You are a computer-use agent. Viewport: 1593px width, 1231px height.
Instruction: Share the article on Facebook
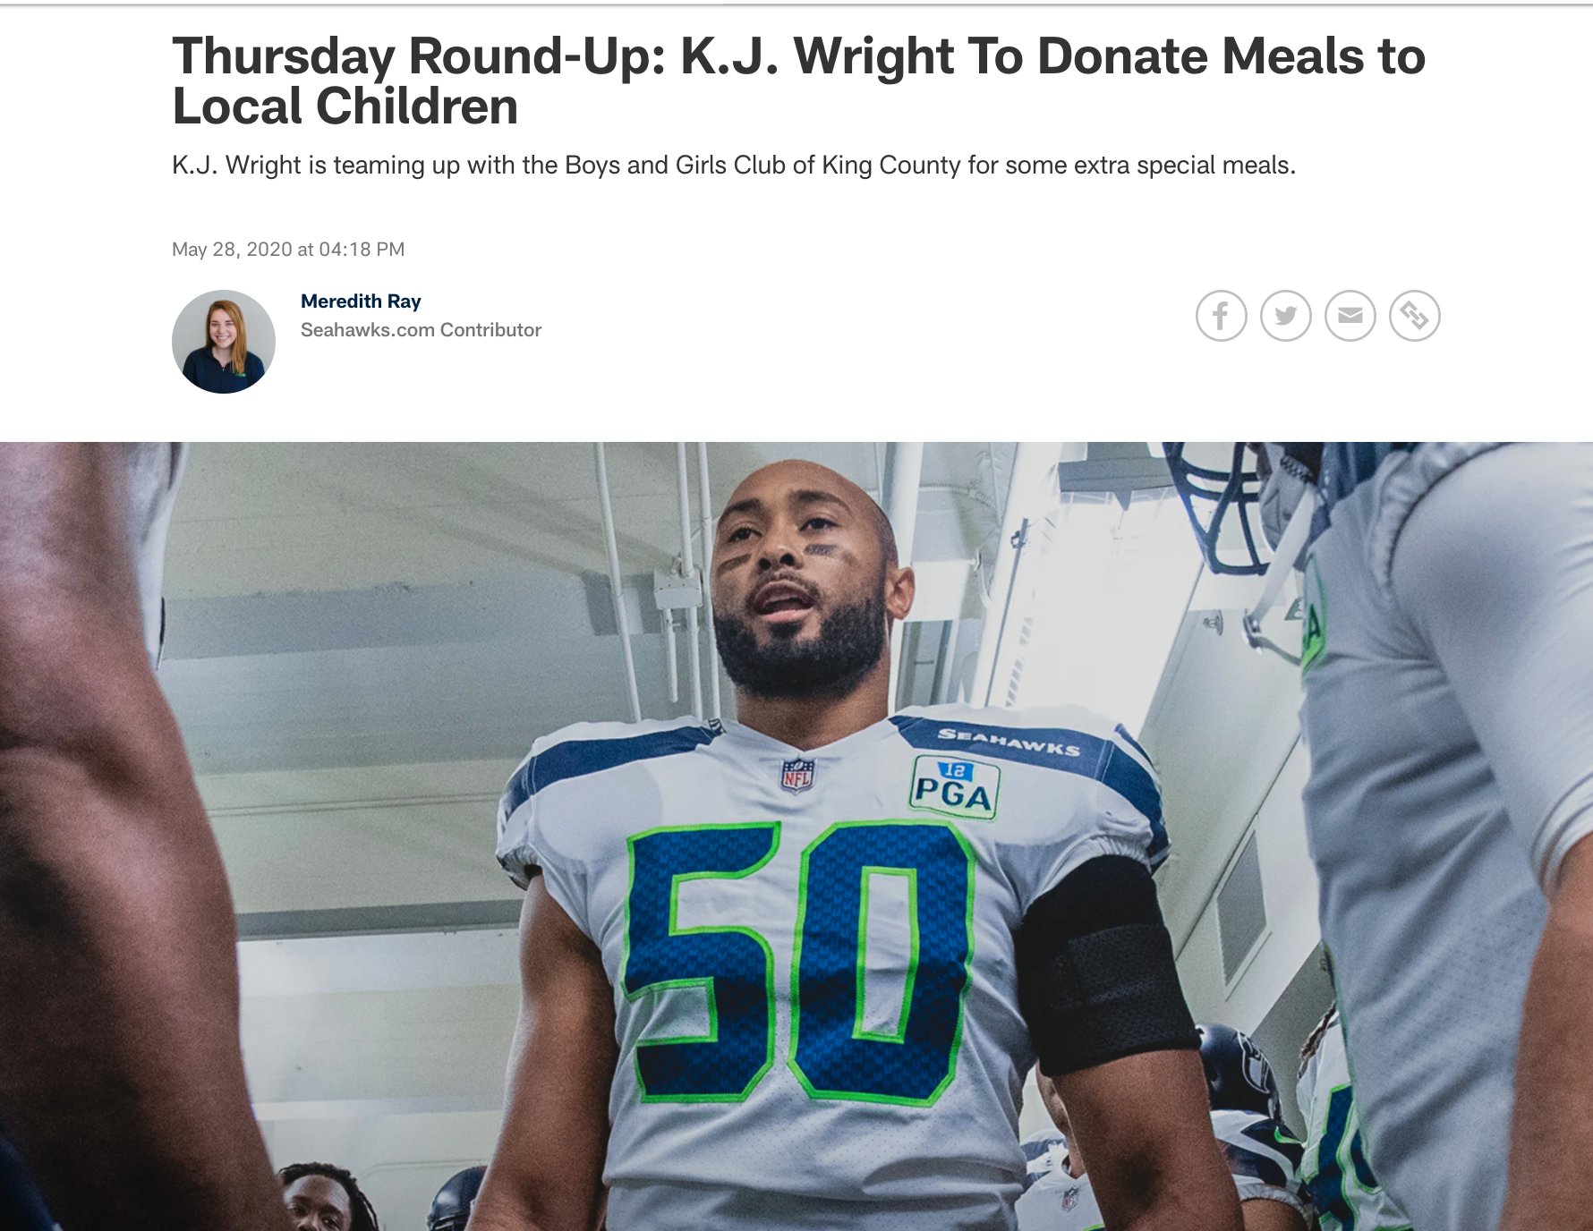[1221, 316]
